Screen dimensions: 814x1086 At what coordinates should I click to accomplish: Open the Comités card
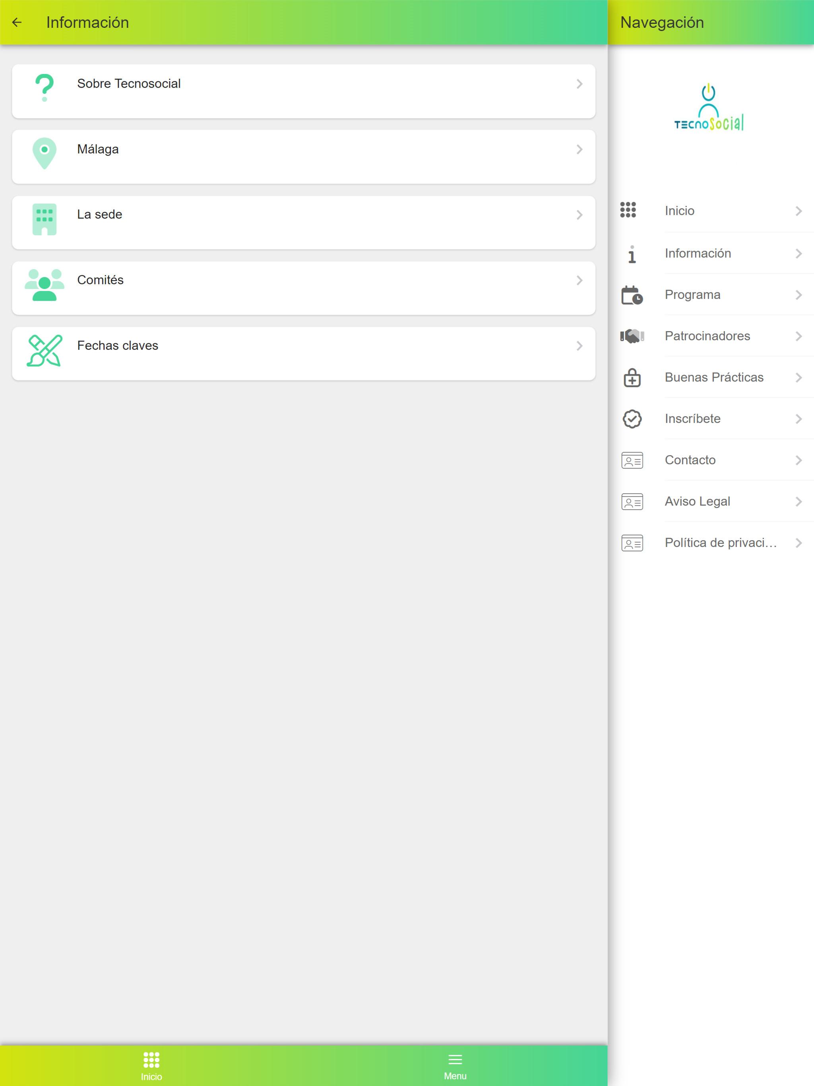(303, 288)
